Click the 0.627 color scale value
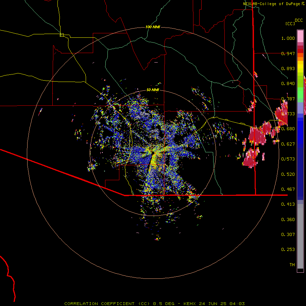Viewport: 306px width, 306px height. [x=288, y=144]
